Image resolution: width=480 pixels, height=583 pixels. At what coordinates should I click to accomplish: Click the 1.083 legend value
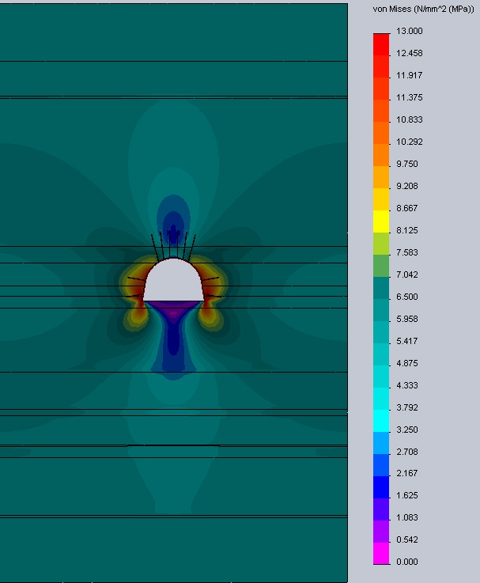[x=407, y=517]
